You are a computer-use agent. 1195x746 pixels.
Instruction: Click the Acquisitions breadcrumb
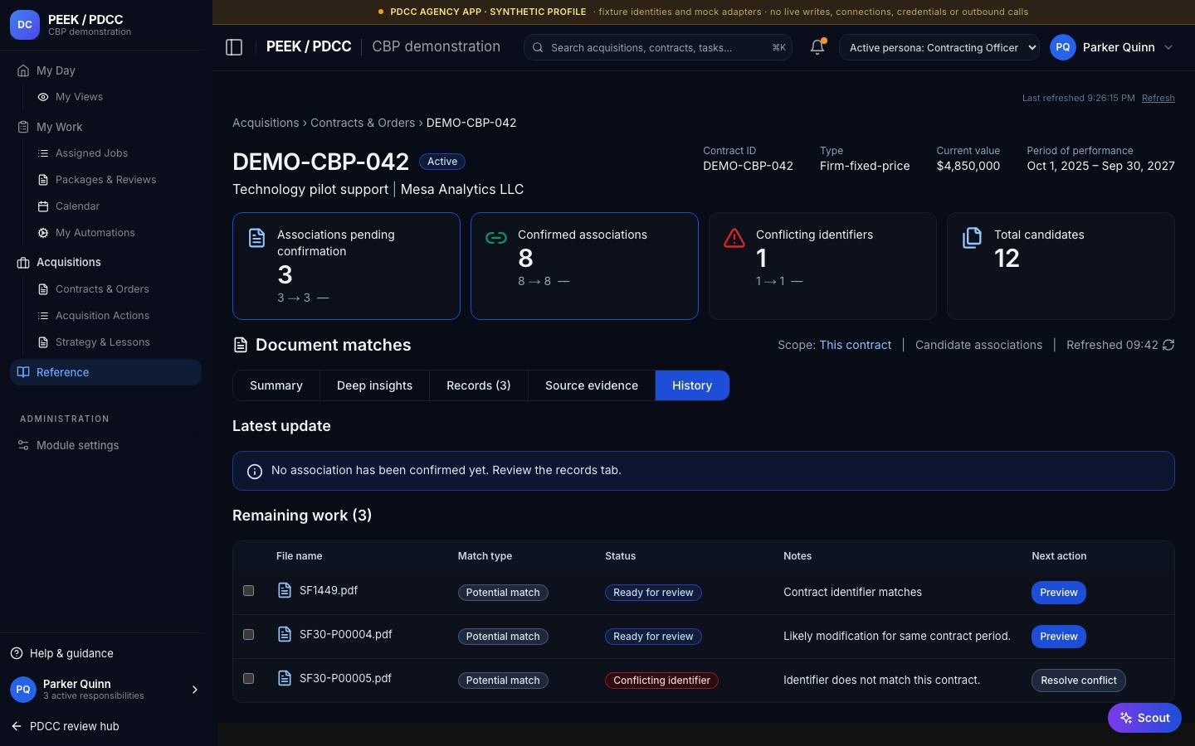266,123
